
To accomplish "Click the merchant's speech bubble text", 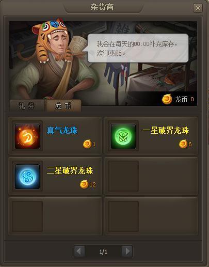I will click(137, 49).
